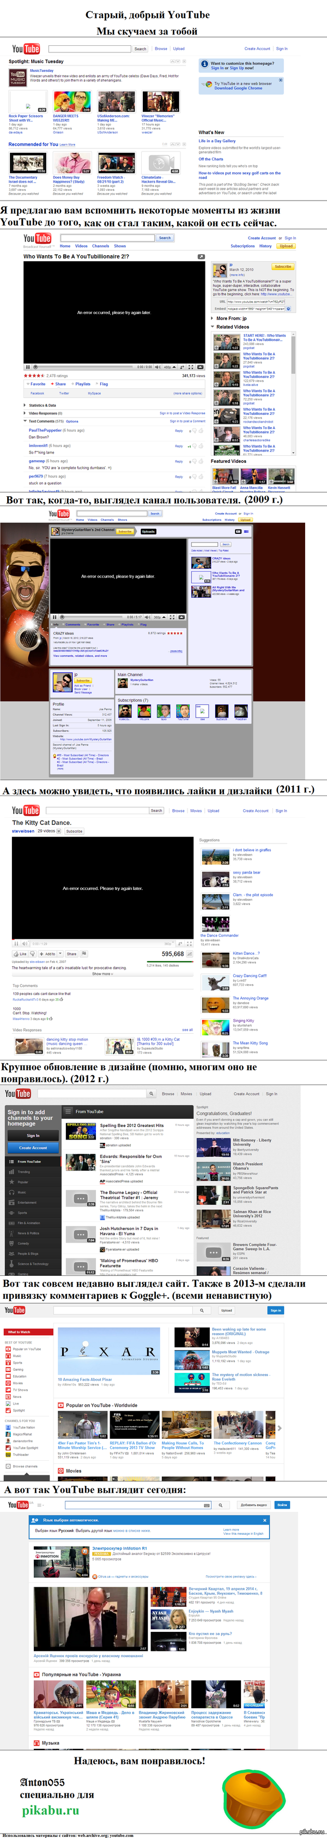Close the 'Try YouTube in a new web browser' box
The height and width of the screenshot is (1838, 327).
281,81
